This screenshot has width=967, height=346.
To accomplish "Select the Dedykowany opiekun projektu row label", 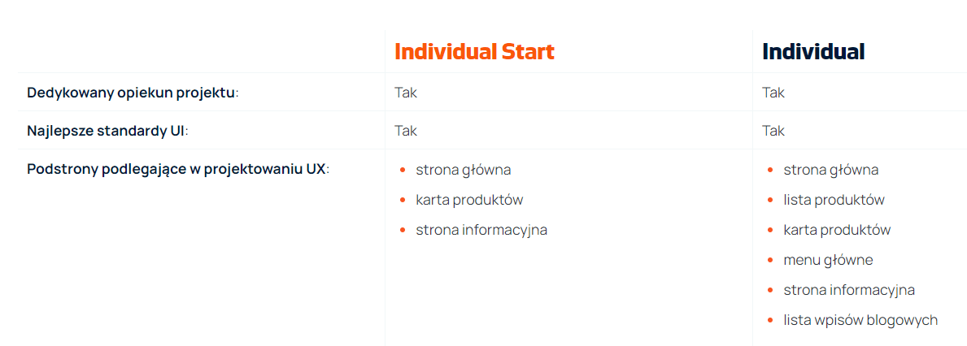I will pos(133,93).
